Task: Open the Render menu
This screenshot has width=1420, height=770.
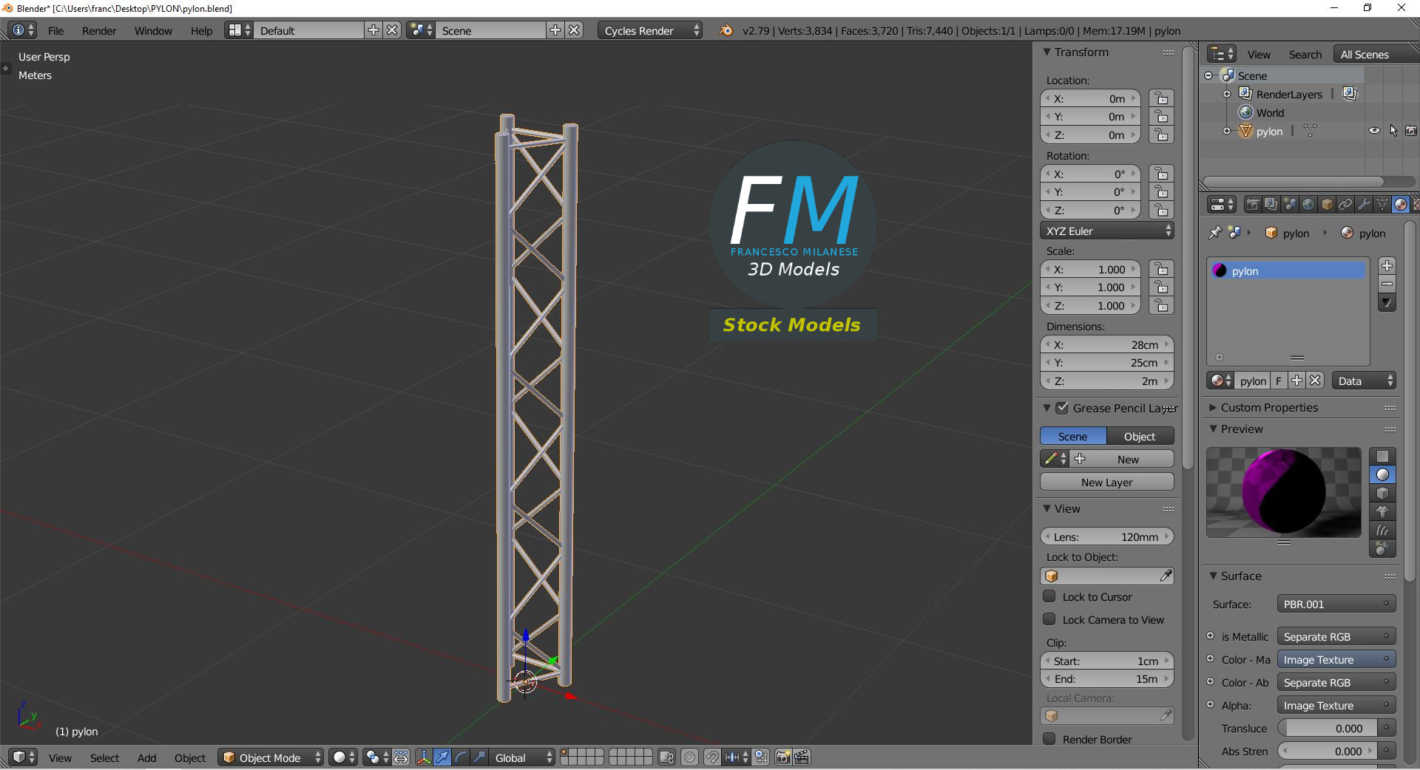Action: [x=99, y=30]
